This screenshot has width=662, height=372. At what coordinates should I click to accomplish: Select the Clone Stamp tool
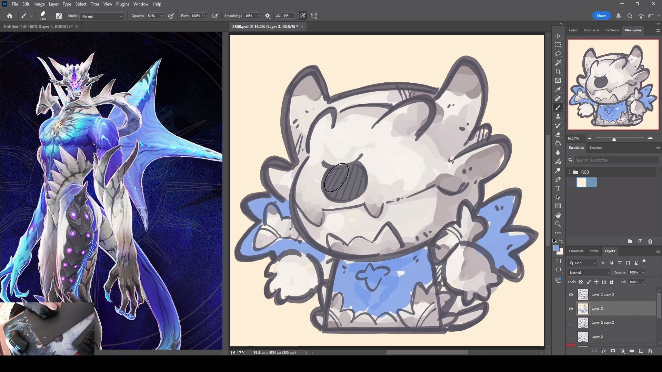pyautogui.click(x=558, y=117)
